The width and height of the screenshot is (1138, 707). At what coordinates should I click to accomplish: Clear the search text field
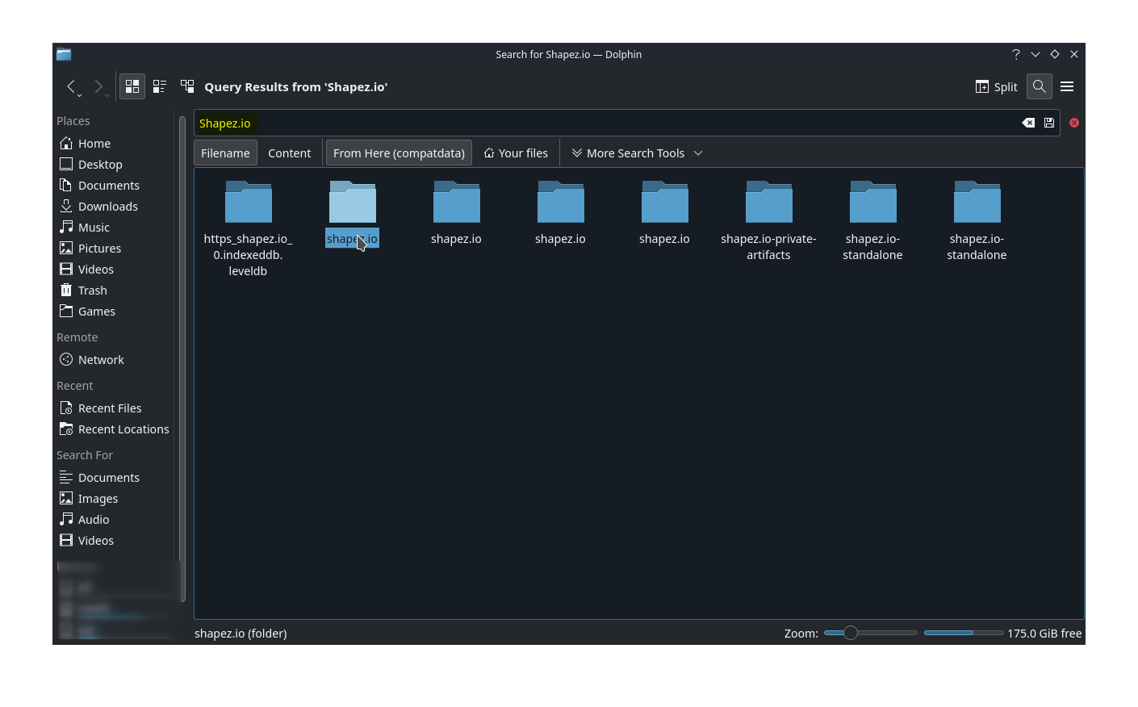(x=1028, y=123)
